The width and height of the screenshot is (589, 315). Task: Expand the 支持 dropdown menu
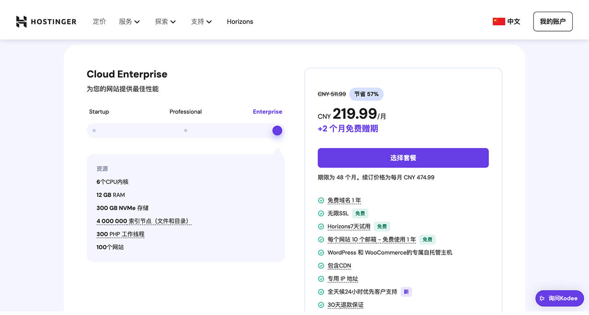(x=202, y=21)
